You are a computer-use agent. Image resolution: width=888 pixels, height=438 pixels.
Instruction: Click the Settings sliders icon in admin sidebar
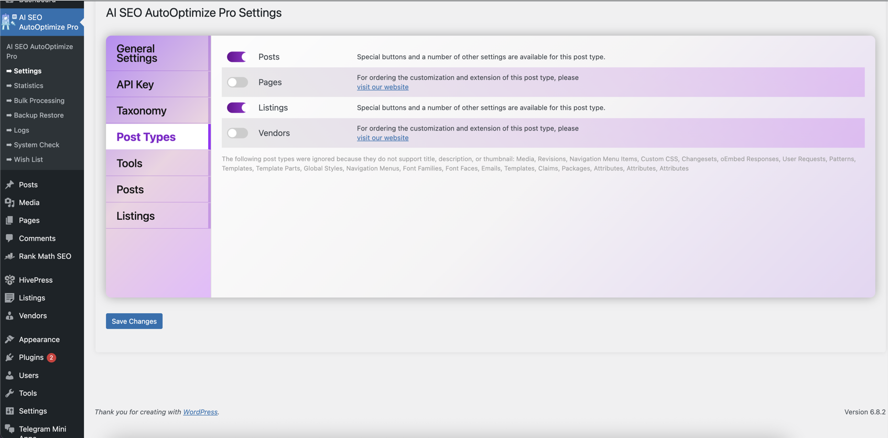coord(9,411)
